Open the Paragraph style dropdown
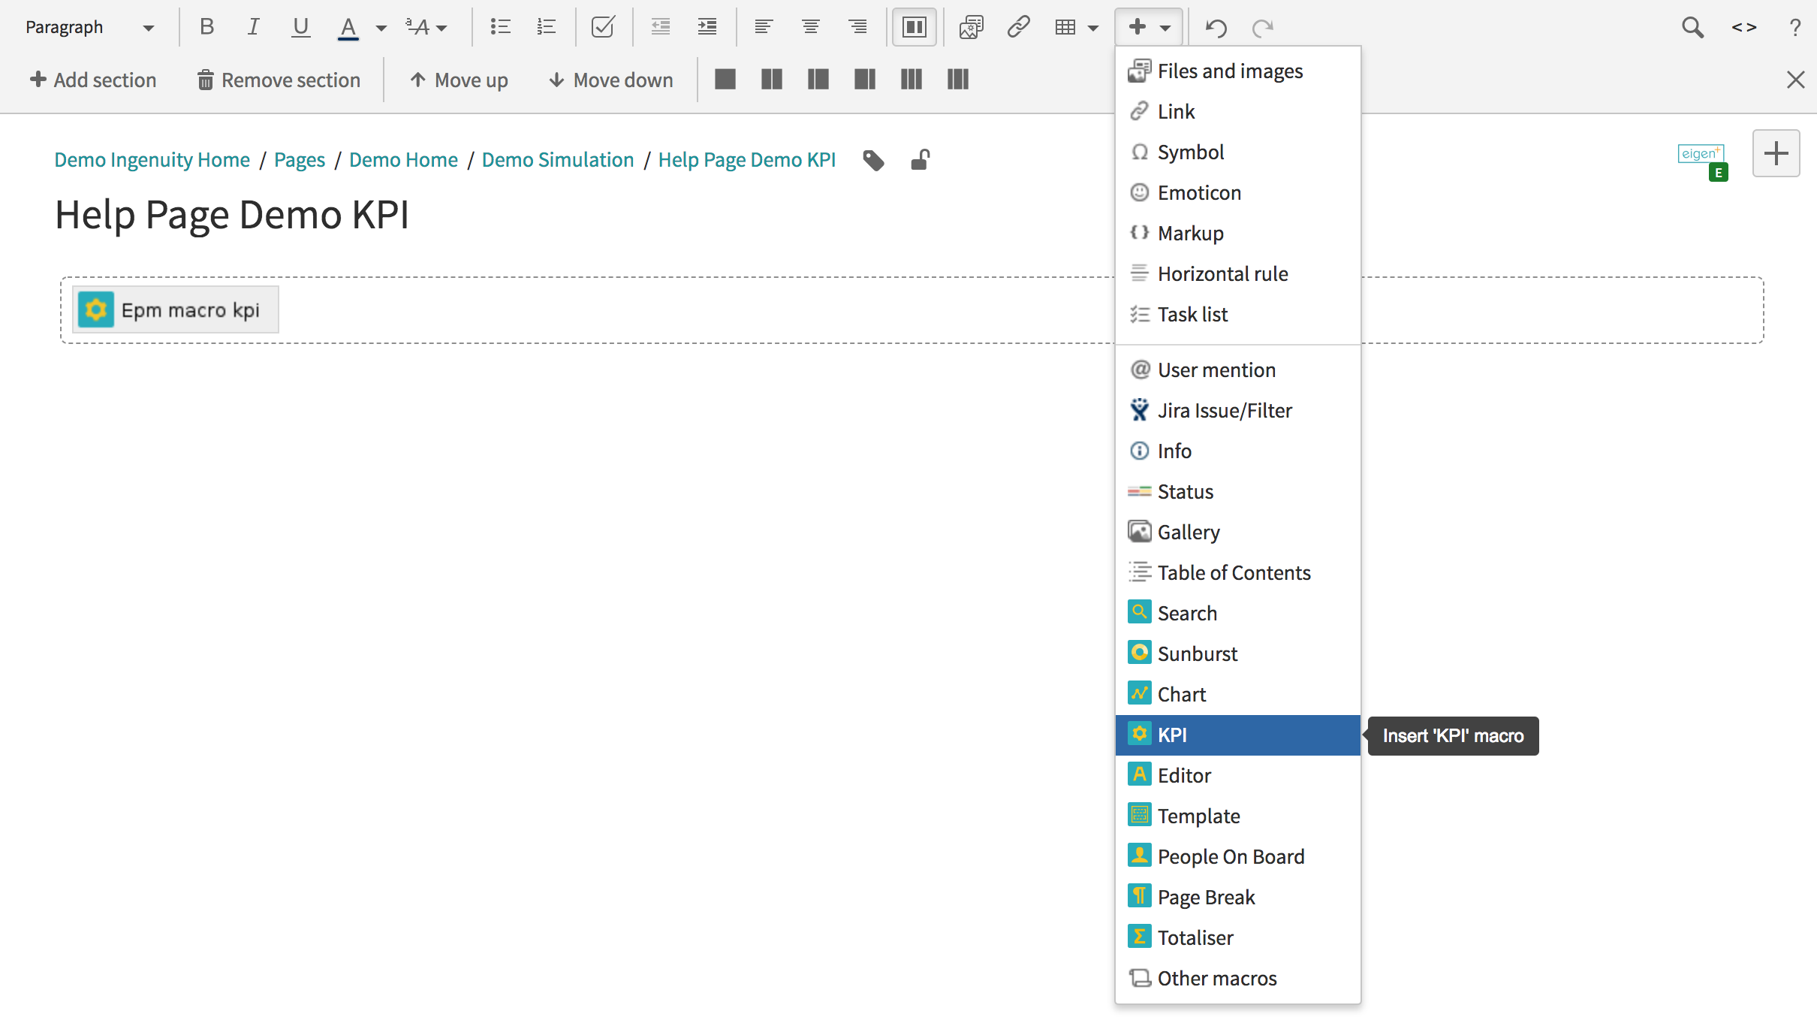Image resolution: width=1817 pixels, height=1017 pixels. (x=89, y=27)
